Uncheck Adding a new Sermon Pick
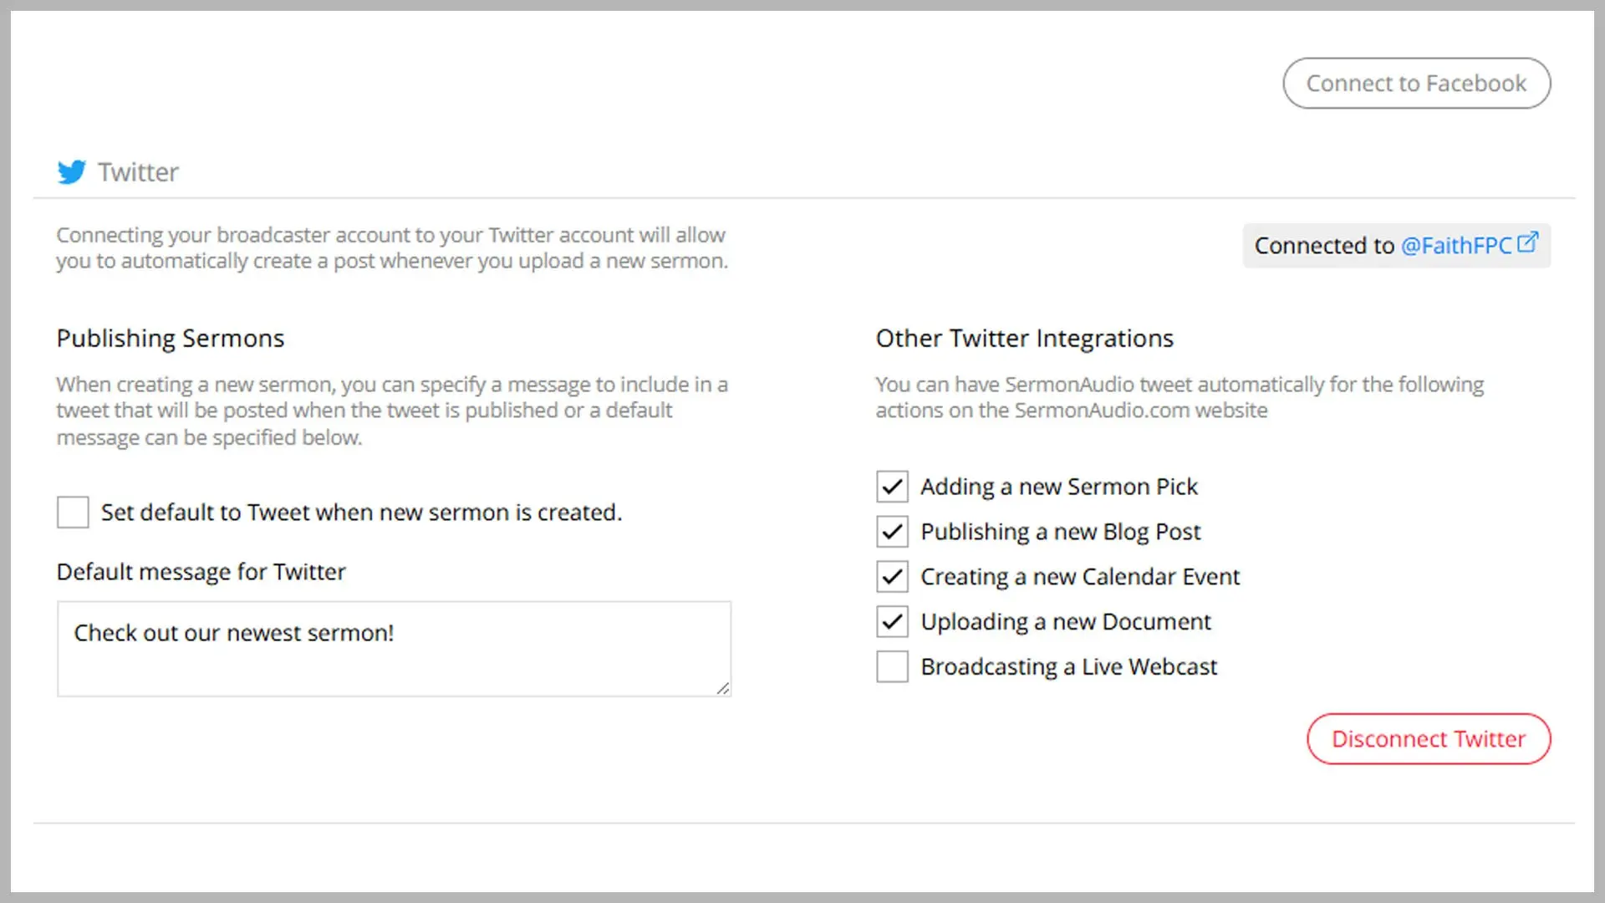 coord(892,487)
